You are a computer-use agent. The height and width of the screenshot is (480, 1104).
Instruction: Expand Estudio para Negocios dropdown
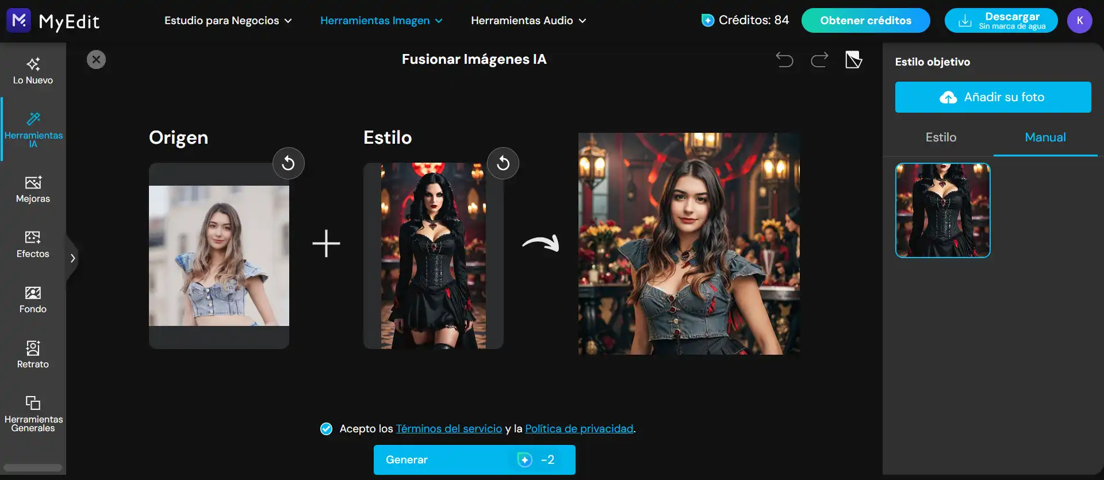[228, 21]
